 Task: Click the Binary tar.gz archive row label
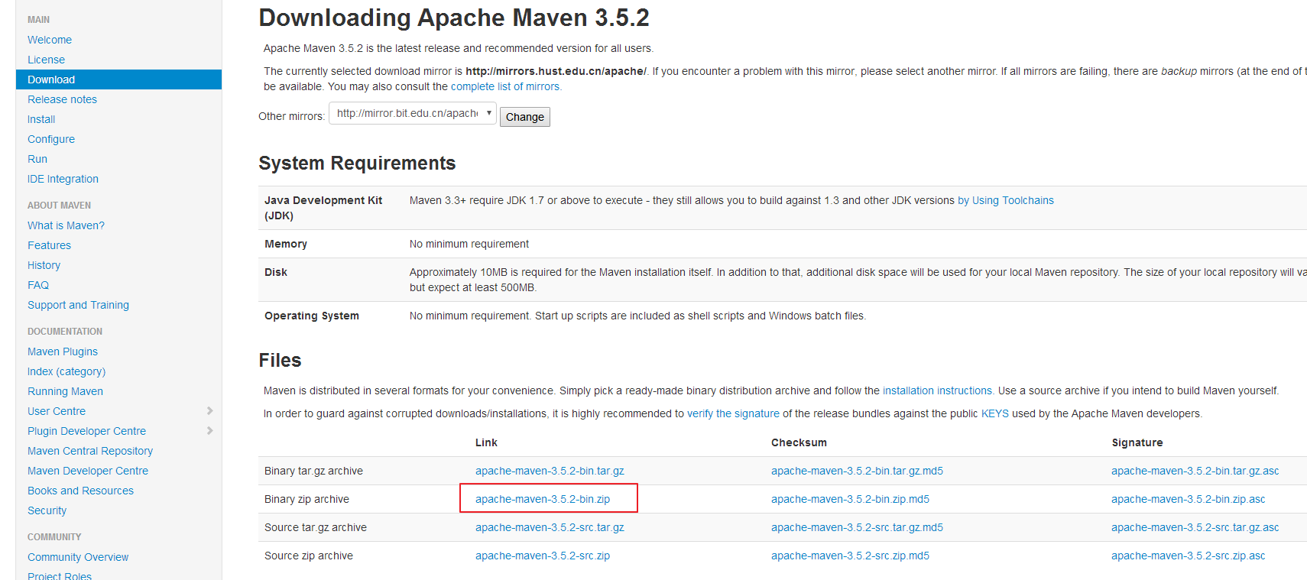(x=313, y=471)
